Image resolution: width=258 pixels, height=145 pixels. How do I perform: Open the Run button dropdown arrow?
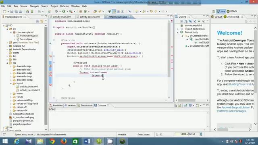coord(67,11)
